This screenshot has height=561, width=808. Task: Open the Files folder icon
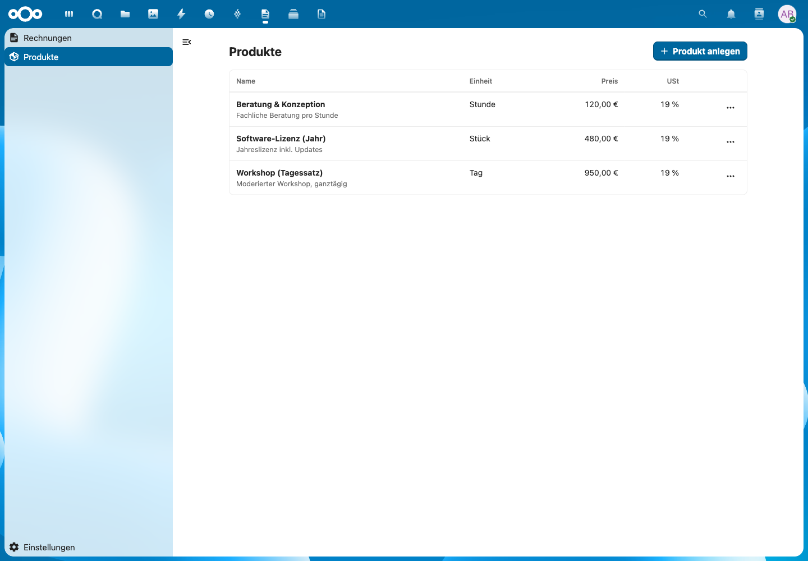click(x=125, y=14)
